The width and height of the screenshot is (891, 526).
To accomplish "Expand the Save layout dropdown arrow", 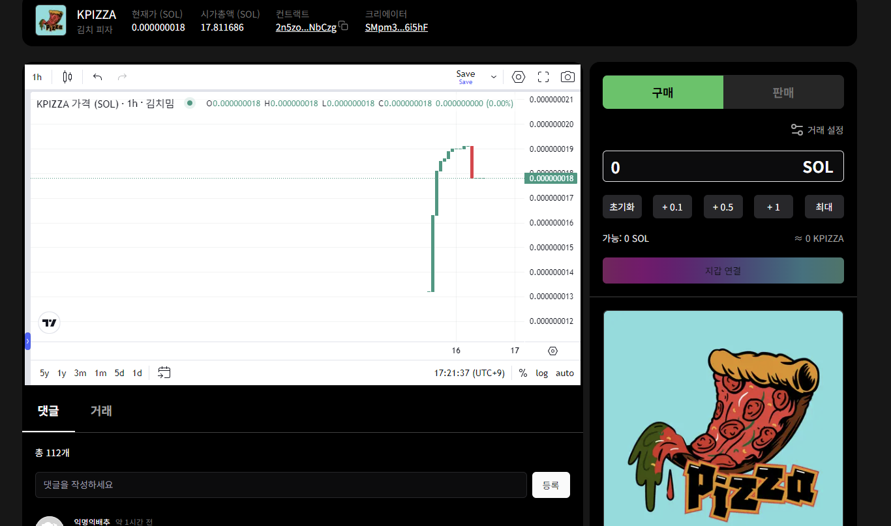I will (494, 77).
